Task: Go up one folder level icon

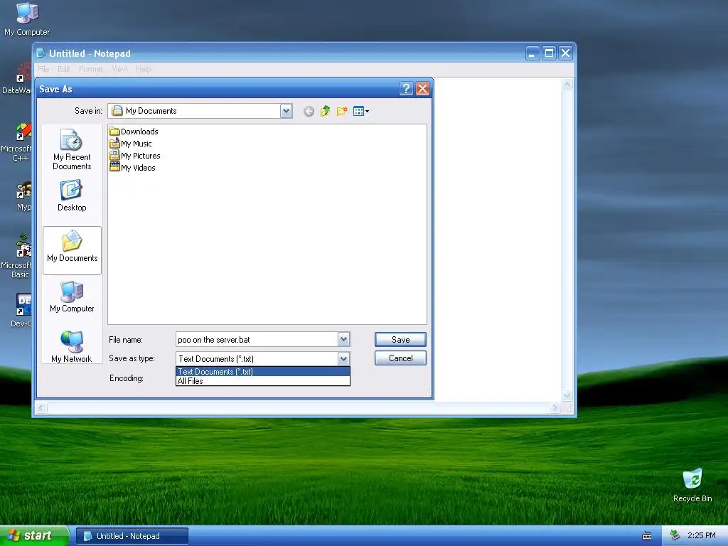Action: [325, 111]
